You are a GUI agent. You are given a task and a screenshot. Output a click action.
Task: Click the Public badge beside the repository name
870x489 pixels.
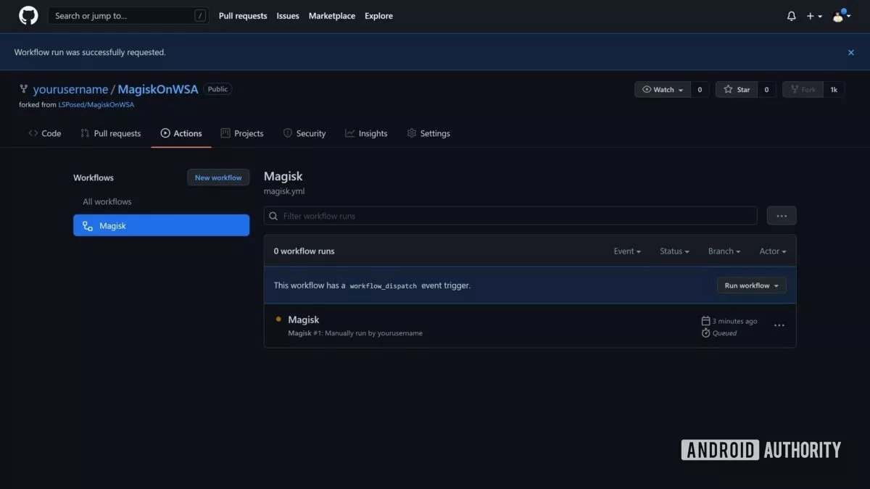coord(217,89)
